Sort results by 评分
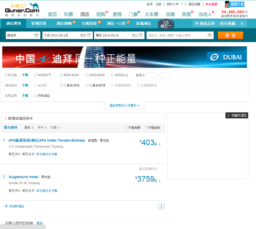 click(42, 128)
